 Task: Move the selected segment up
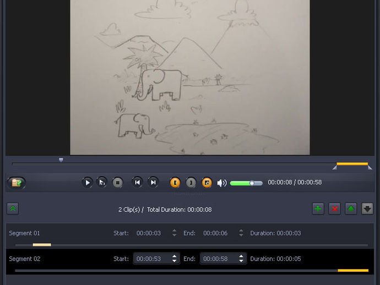351,209
